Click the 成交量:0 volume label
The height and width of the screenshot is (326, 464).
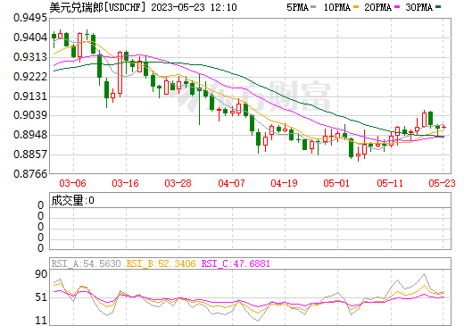click(x=72, y=200)
